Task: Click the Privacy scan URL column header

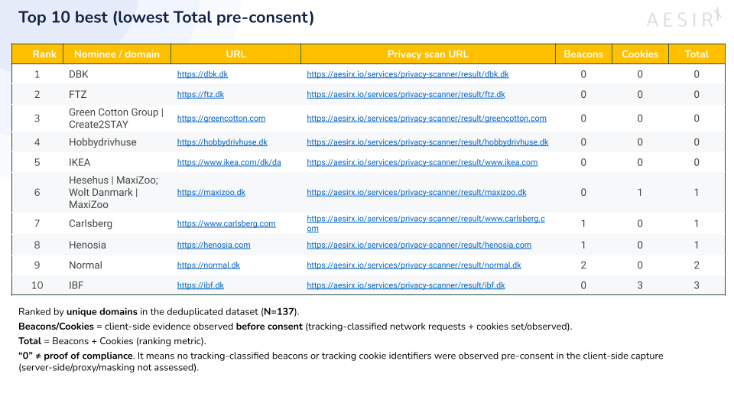Action: click(x=428, y=54)
